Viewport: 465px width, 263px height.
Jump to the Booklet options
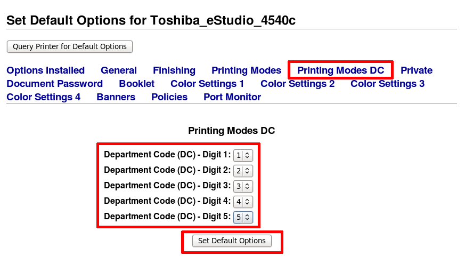pyautogui.click(x=136, y=84)
